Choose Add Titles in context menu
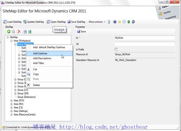 point(49,63)
